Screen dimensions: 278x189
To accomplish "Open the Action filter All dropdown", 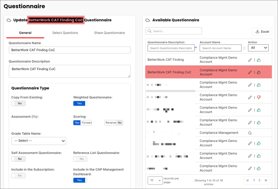I will pos(258,48).
